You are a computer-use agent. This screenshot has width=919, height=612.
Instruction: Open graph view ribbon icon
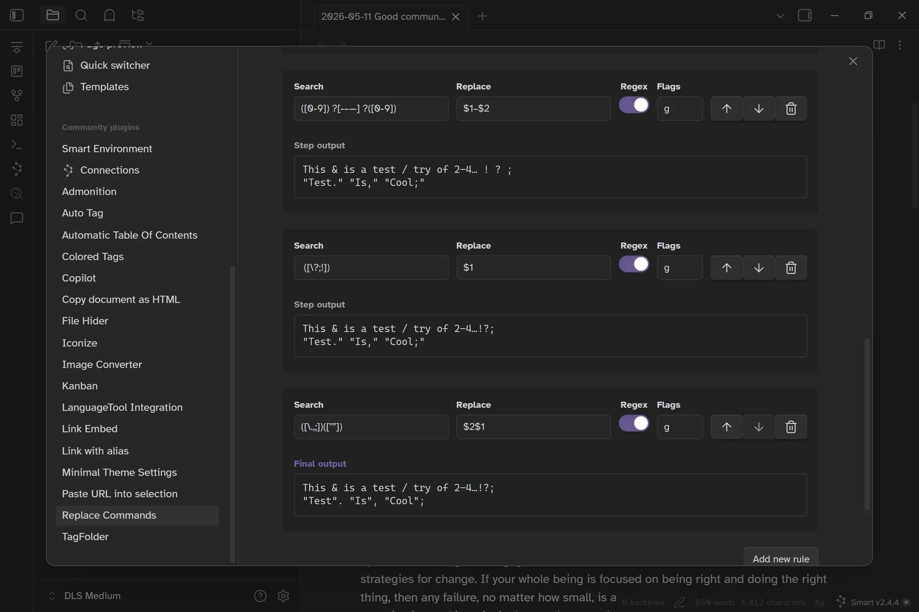click(x=17, y=95)
